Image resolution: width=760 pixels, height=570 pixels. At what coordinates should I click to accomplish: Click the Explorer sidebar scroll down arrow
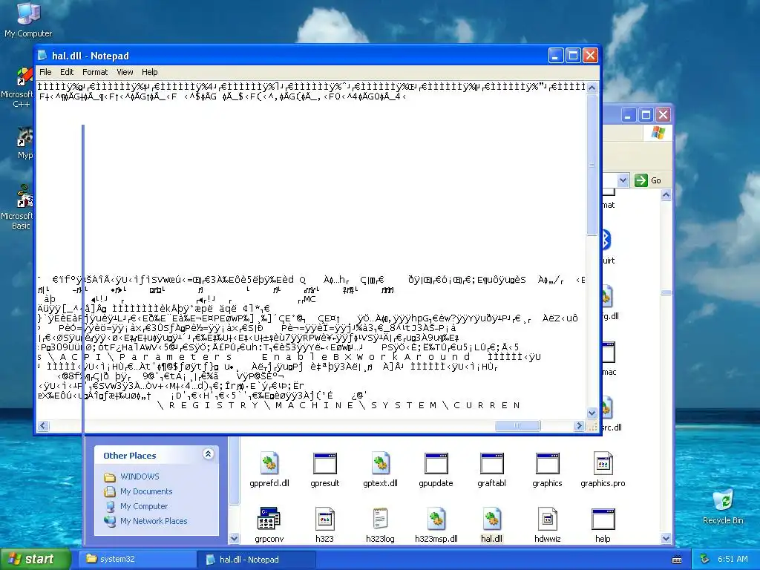click(234, 539)
